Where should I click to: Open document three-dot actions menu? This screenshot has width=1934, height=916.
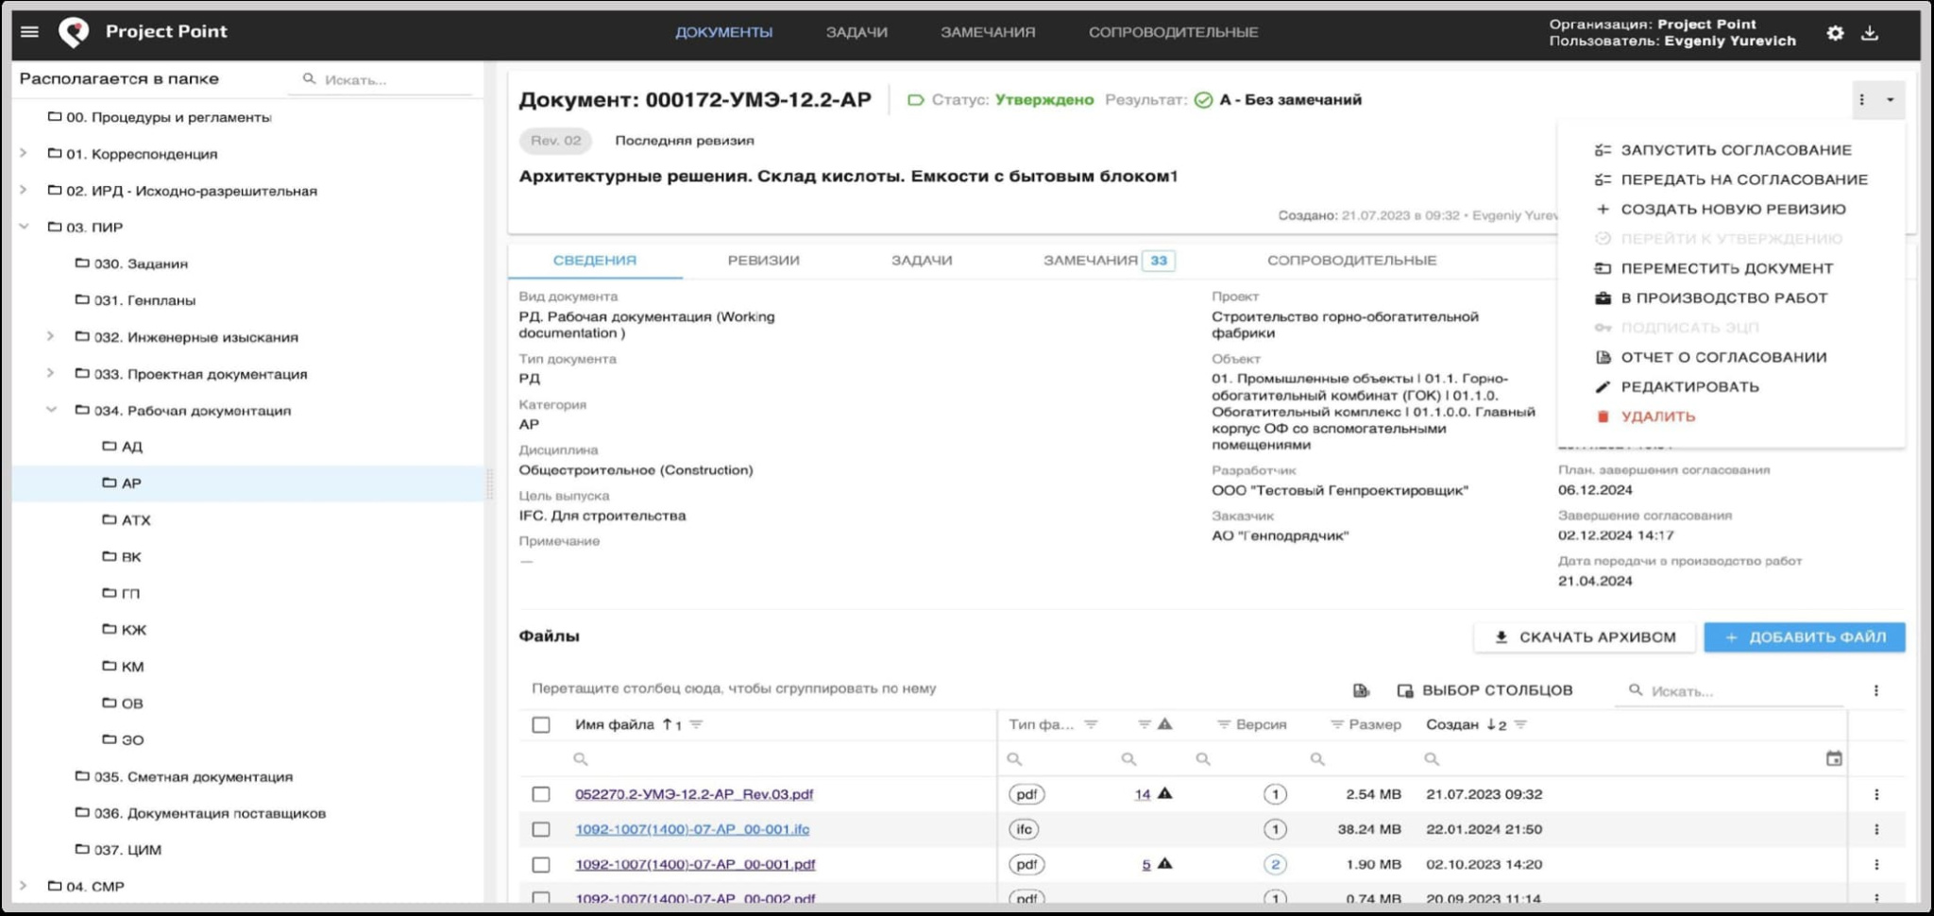[x=1861, y=100]
